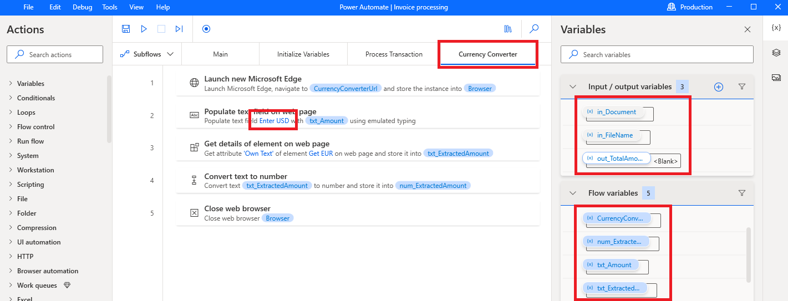The image size is (788, 301).
Task: Open UI elements pane with the layers icon
Action: click(776, 53)
